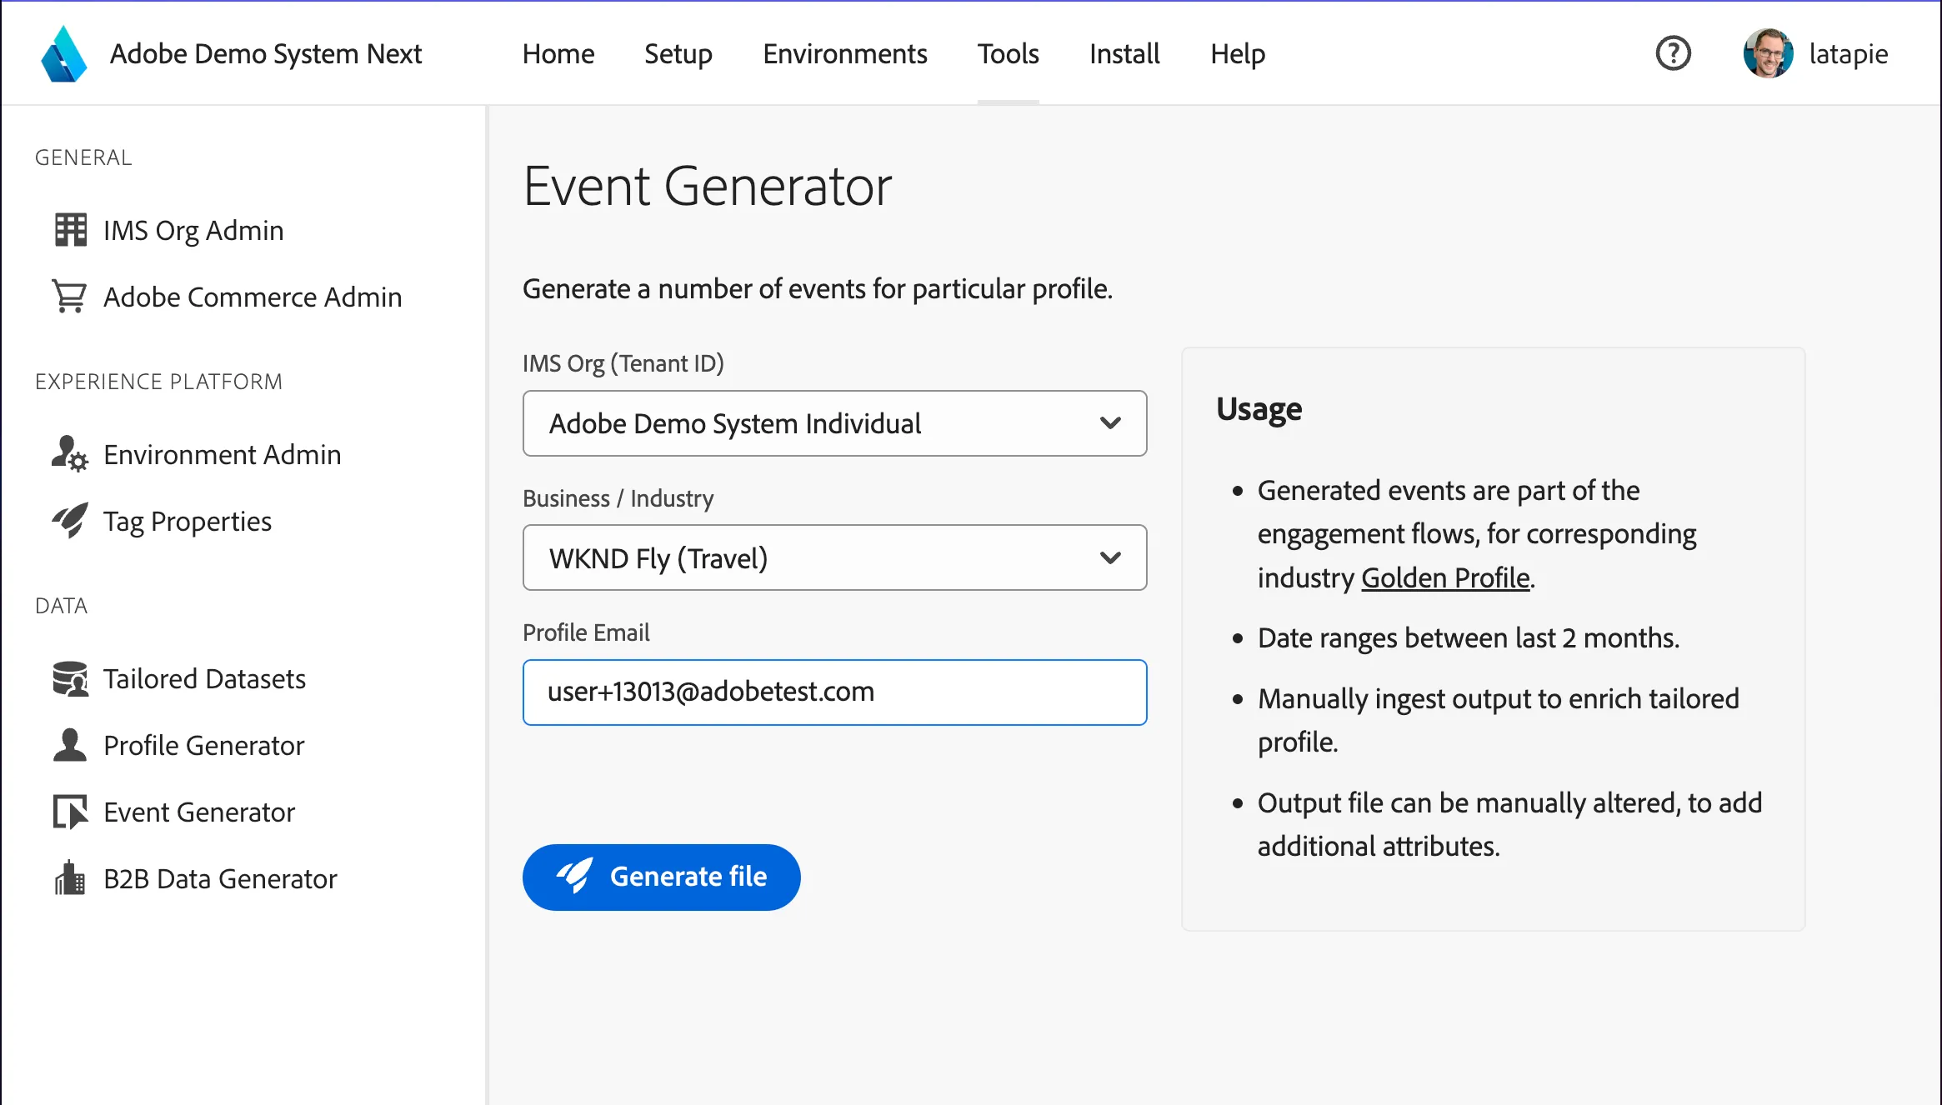
Task: Click the B2B Data Generator building icon
Action: (x=70, y=878)
